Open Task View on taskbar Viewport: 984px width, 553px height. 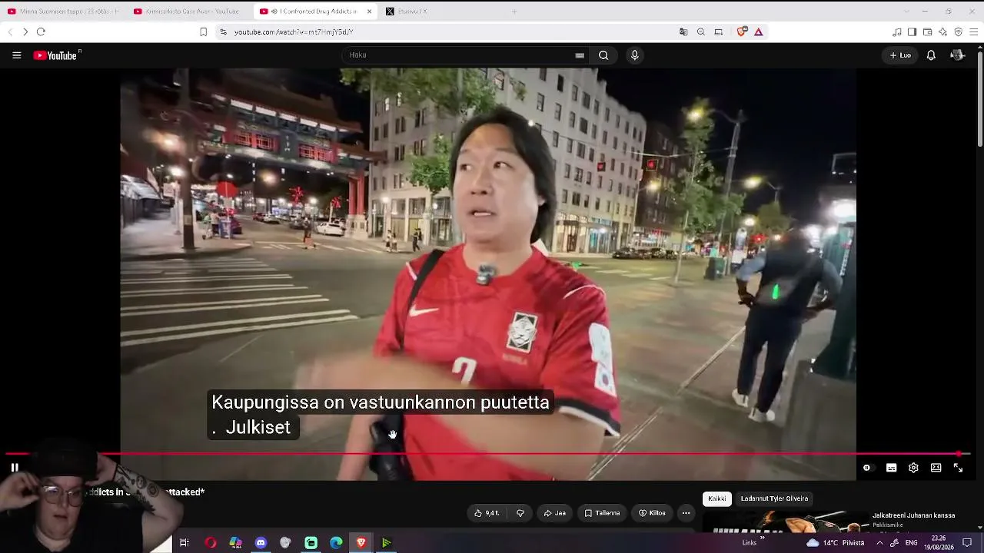point(184,543)
